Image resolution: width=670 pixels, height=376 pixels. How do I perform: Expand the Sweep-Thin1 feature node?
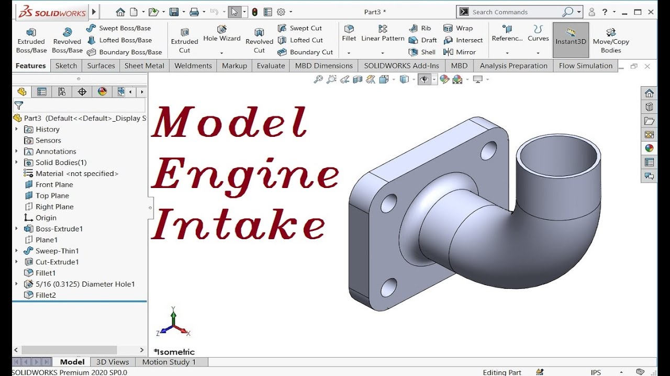(16, 251)
